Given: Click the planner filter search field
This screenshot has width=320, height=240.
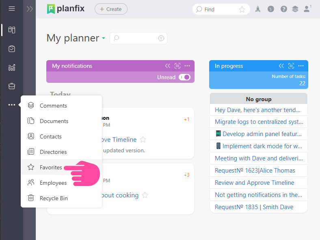Looking at the screenshot, I should [x=138, y=38].
